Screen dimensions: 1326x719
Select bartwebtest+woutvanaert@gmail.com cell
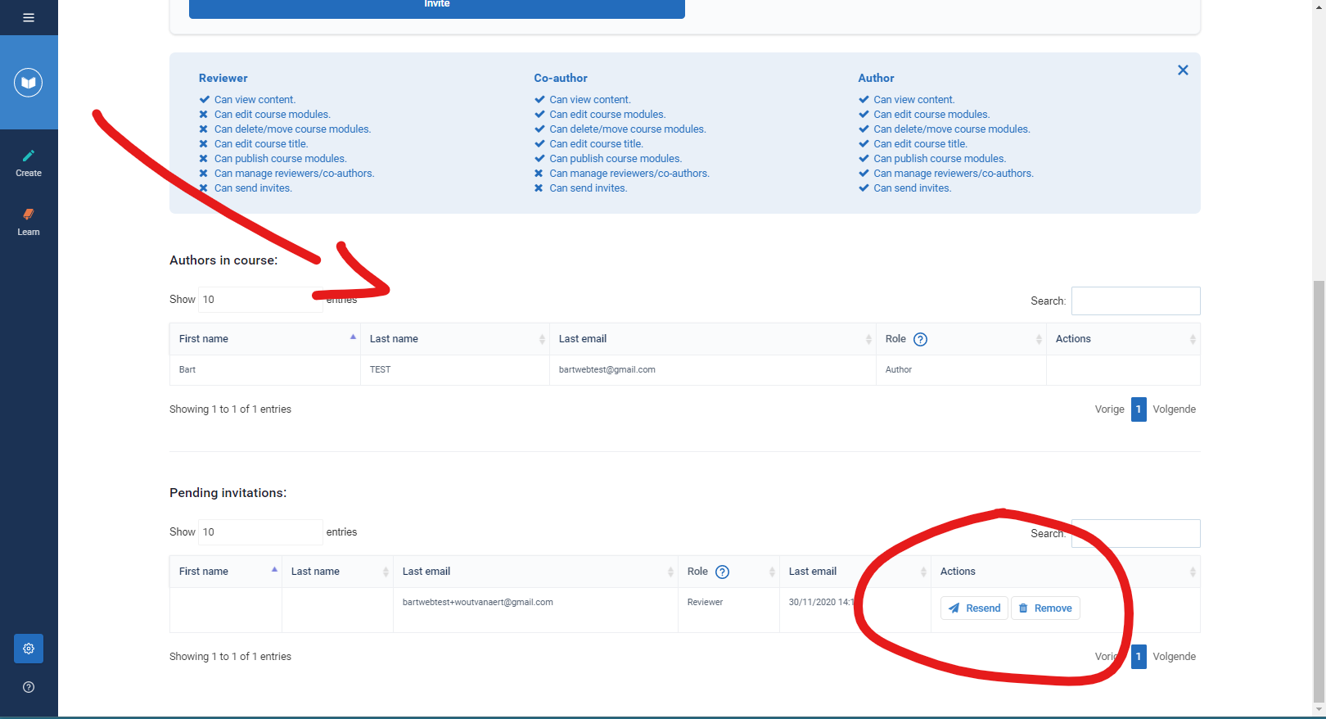tap(536, 610)
